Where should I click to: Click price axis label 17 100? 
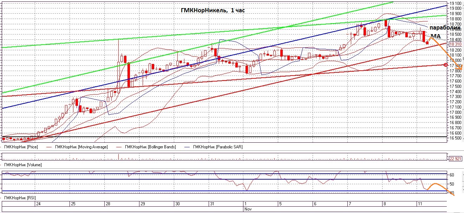pos(455,107)
